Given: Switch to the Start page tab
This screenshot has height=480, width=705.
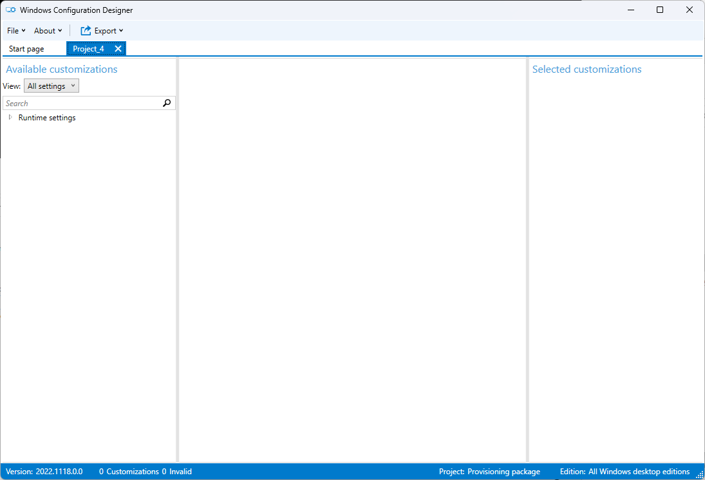Looking at the screenshot, I should [26, 49].
